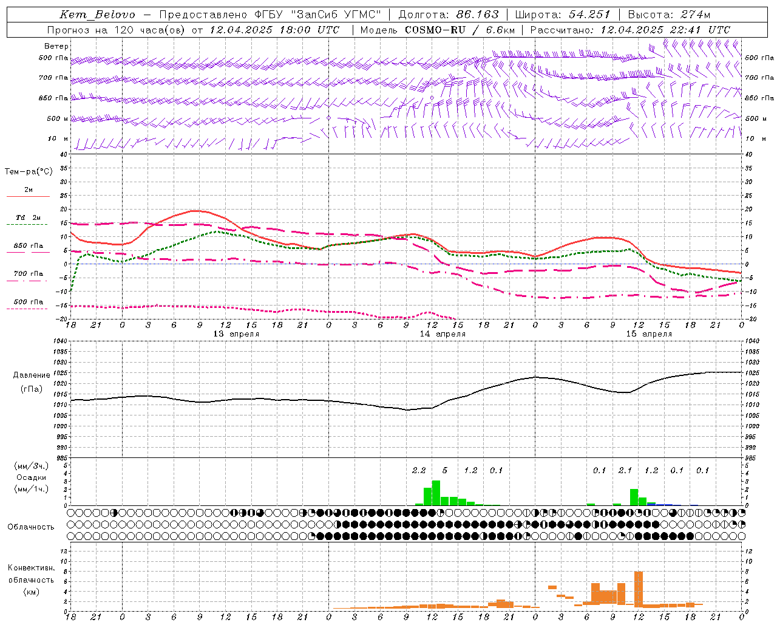Click the precipitation amount 2.2
This screenshot has height=622, width=777.
(x=419, y=471)
